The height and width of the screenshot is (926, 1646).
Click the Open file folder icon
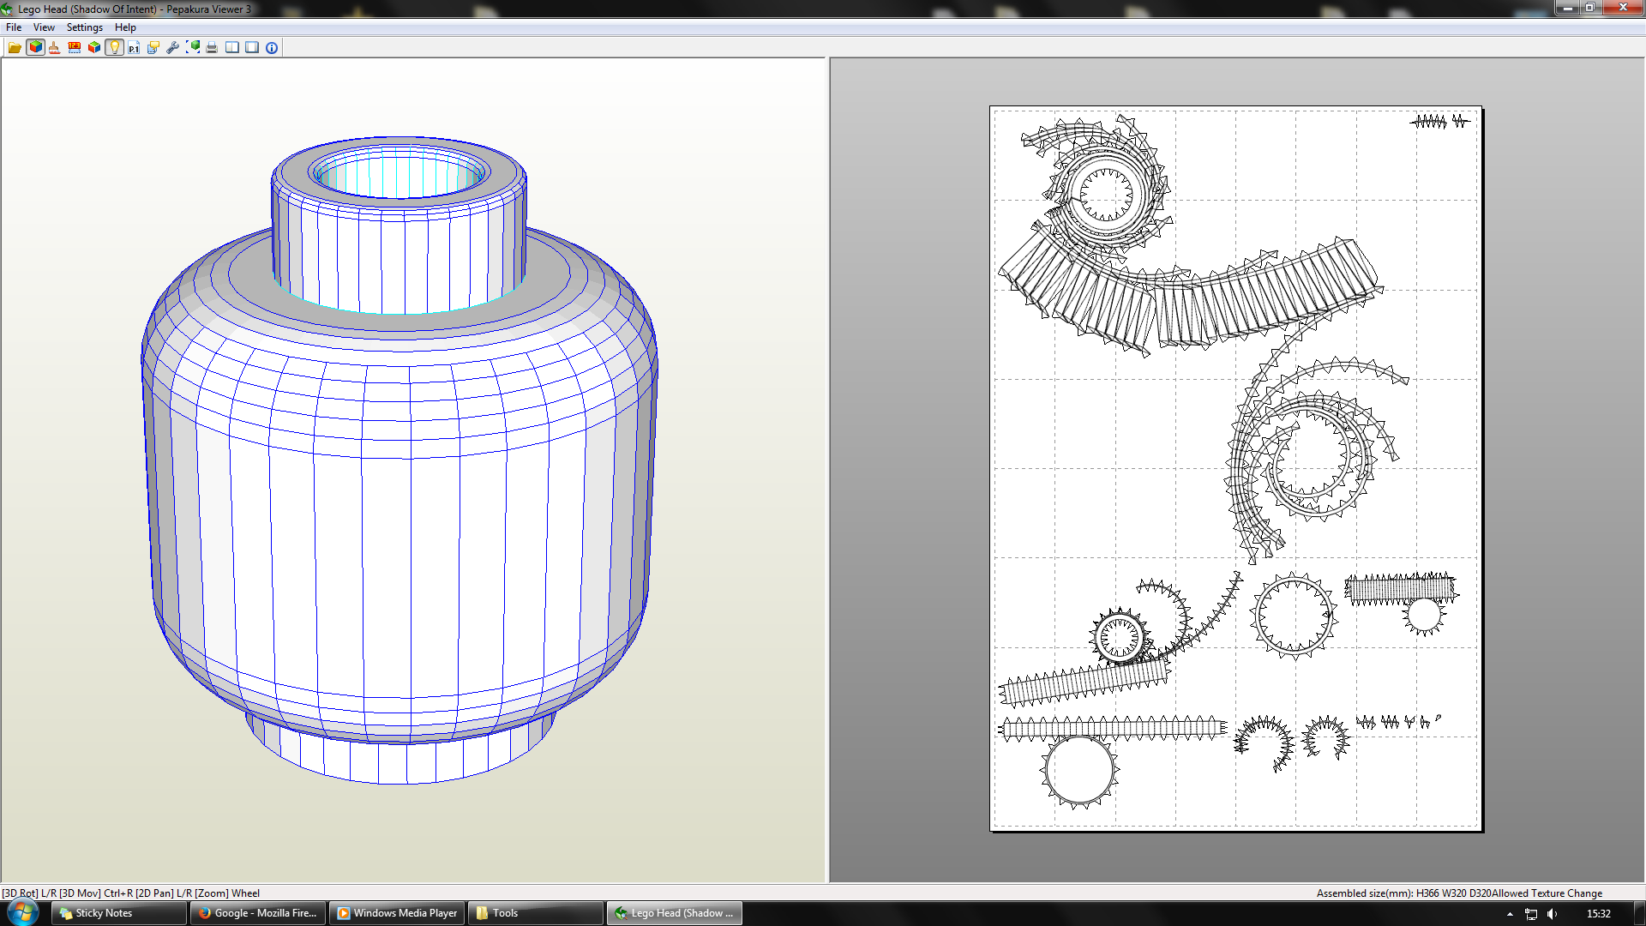[x=15, y=48]
